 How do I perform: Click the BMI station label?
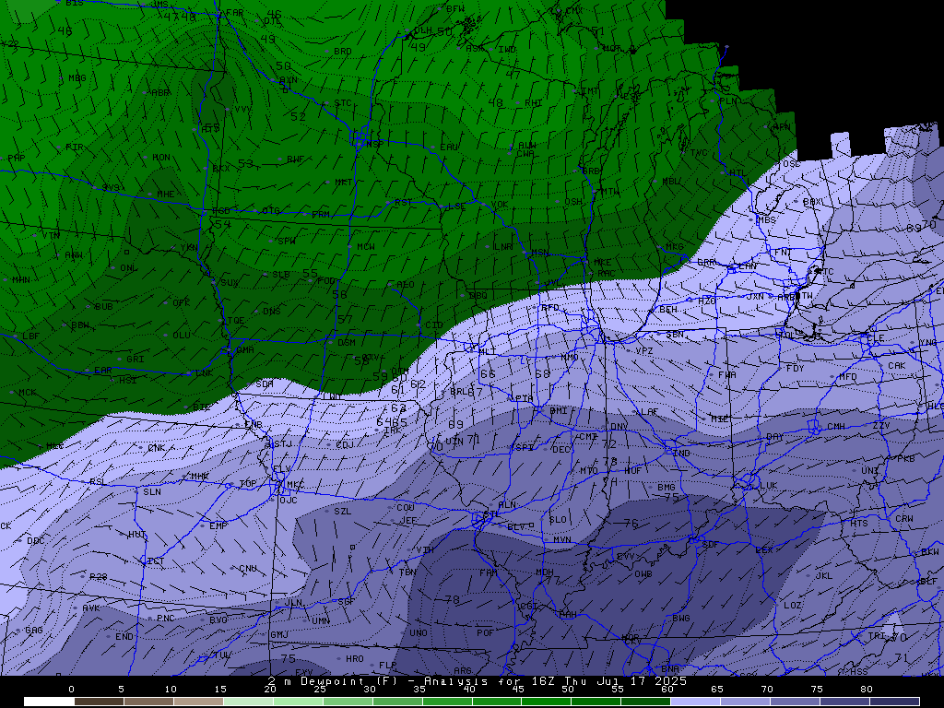tap(559, 410)
